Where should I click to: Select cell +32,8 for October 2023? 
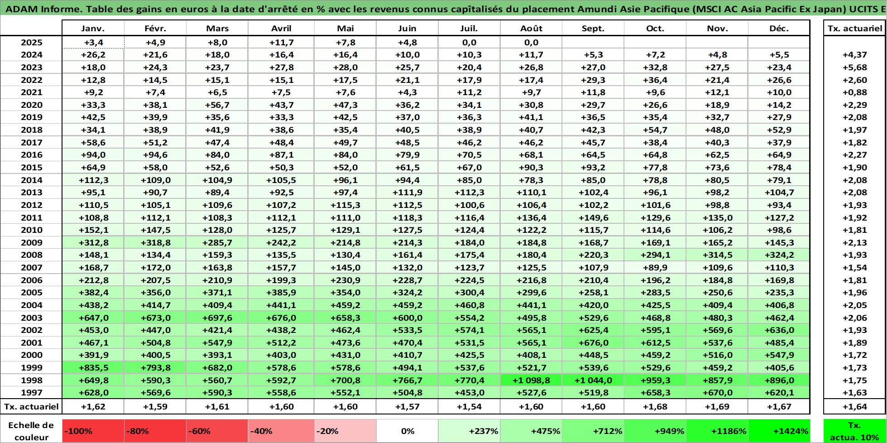click(x=655, y=67)
